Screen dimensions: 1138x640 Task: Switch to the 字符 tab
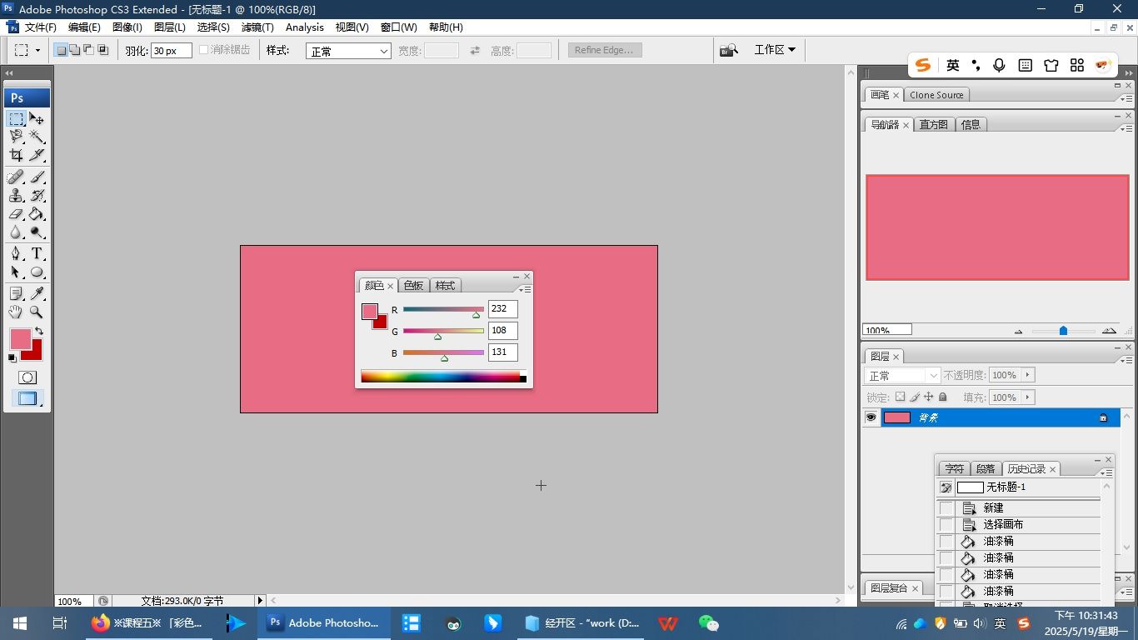[954, 469]
